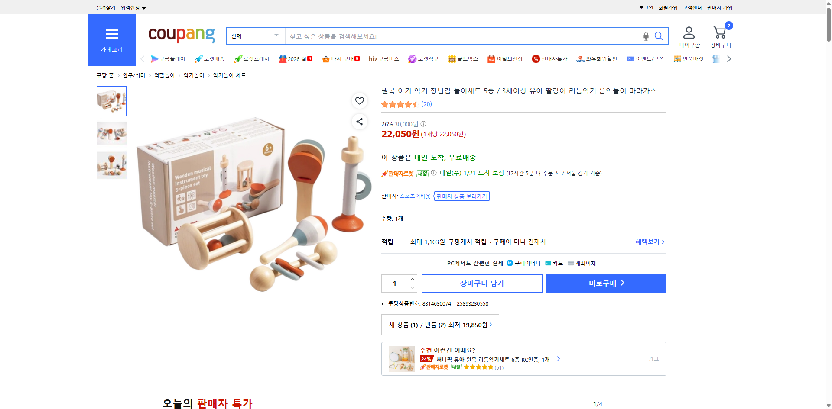Navigate to 완구/취미 breadcrumb
Viewport: 832px width, 409px height.
click(x=133, y=75)
